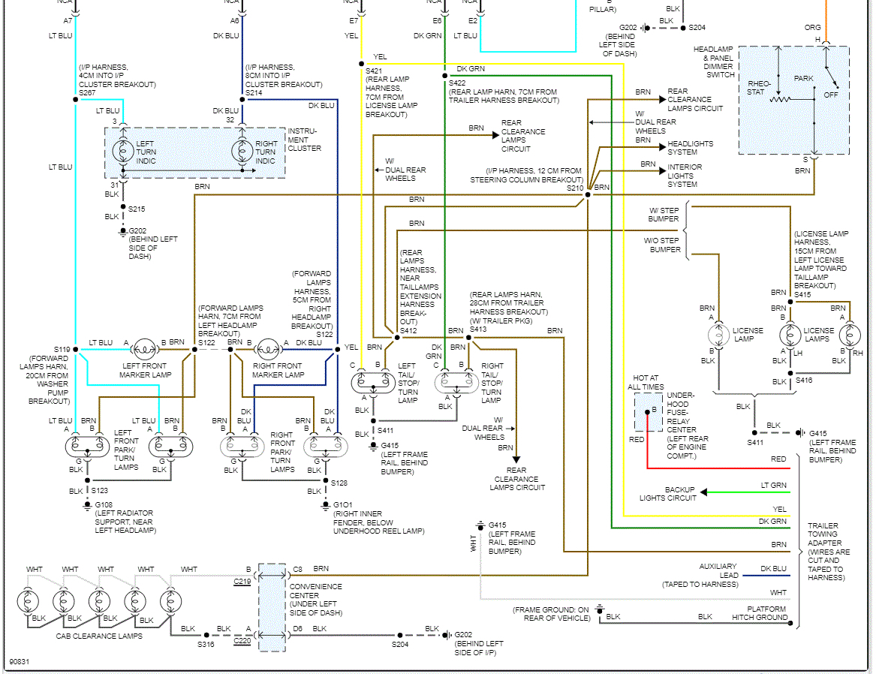The image size is (876, 674).
Task: Click the BACKUP LIGHTS CIRCUIT label
Action: tap(667, 494)
